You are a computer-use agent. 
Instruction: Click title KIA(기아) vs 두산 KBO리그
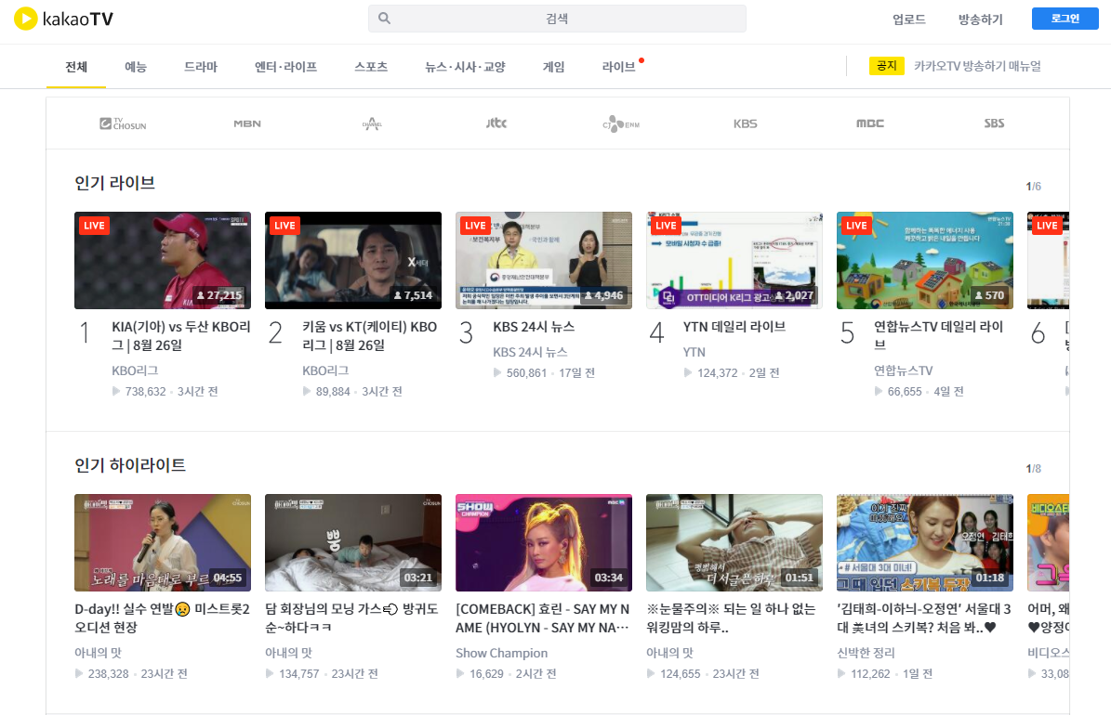[x=181, y=335]
